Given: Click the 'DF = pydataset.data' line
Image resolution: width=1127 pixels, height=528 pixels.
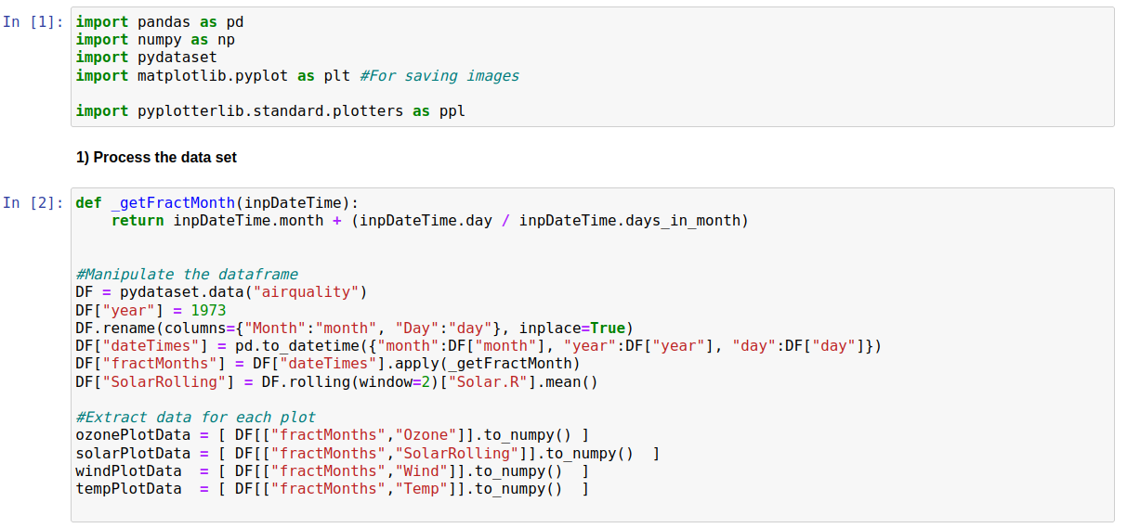Looking at the screenshot, I should coord(222,292).
